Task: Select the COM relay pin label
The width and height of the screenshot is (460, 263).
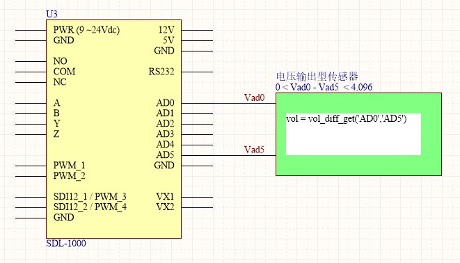Action: click(x=64, y=72)
